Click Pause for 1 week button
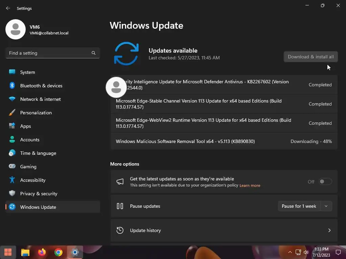The image size is (346, 259). pos(299,206)
